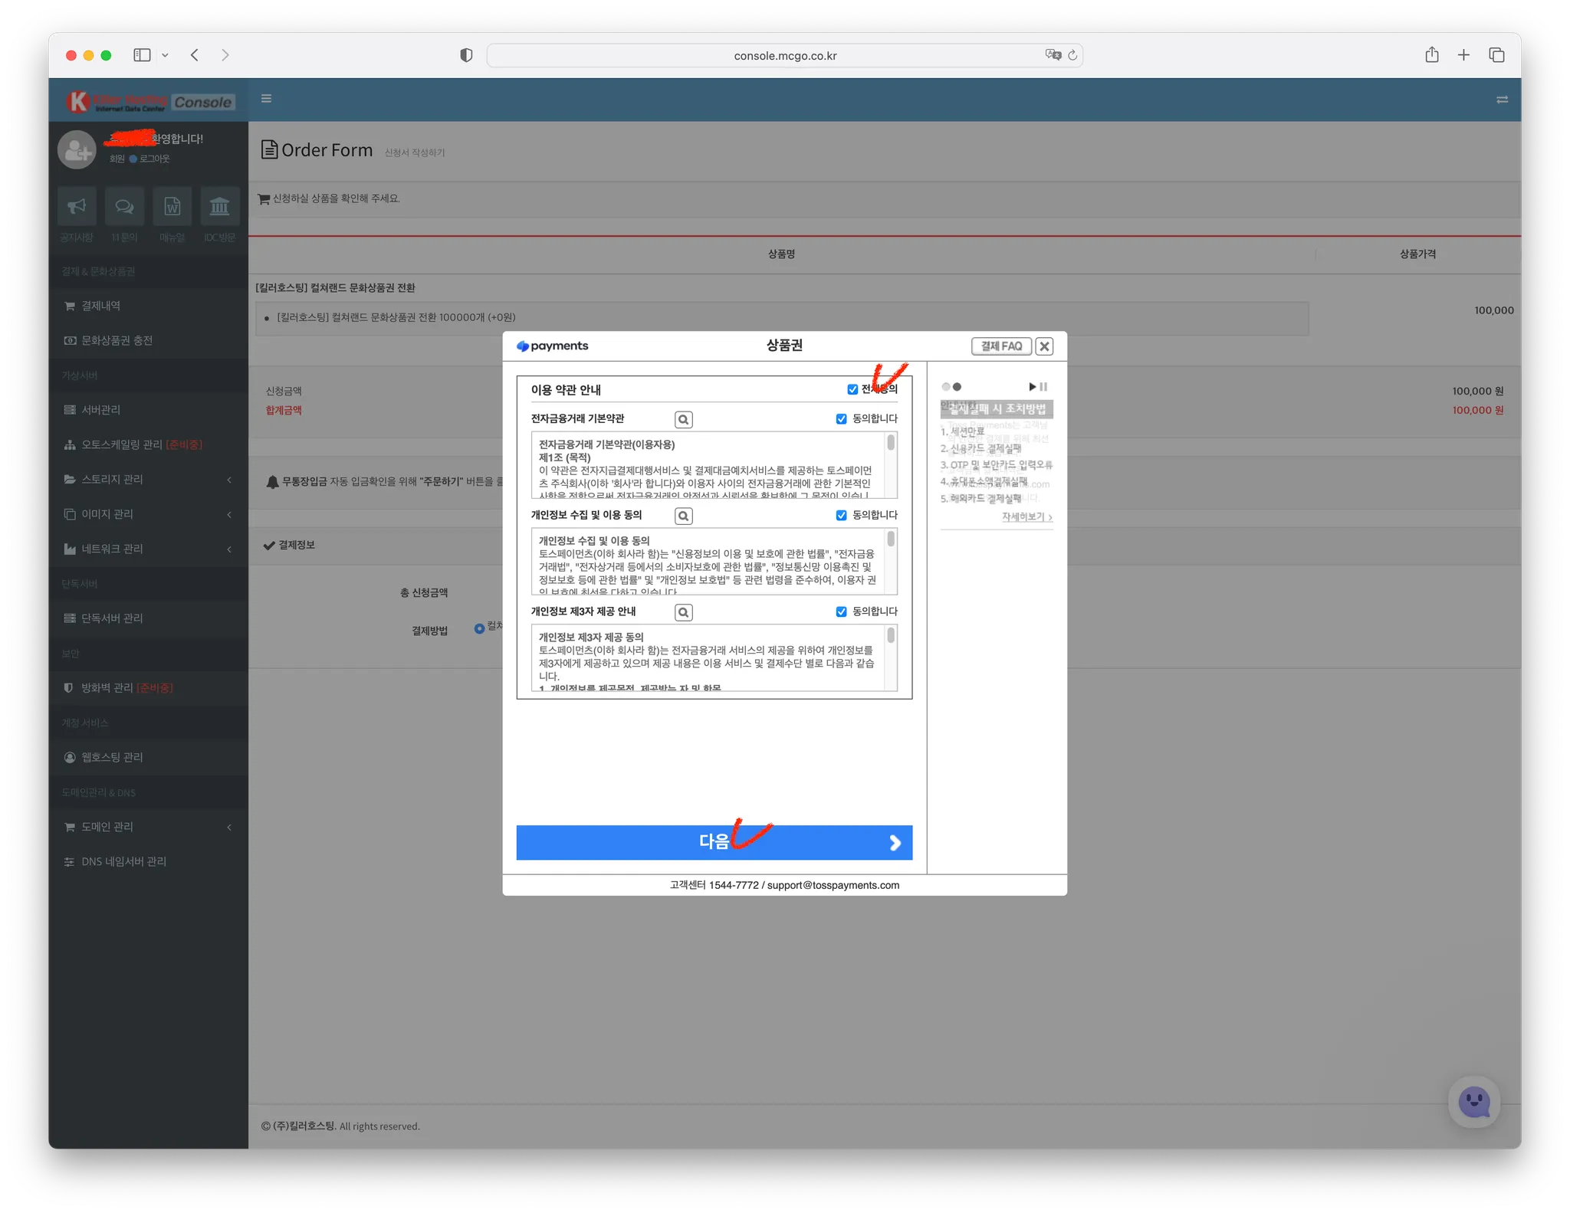Click the hamburger menu icon in header

pyautogui.click(x=266, y=99)
